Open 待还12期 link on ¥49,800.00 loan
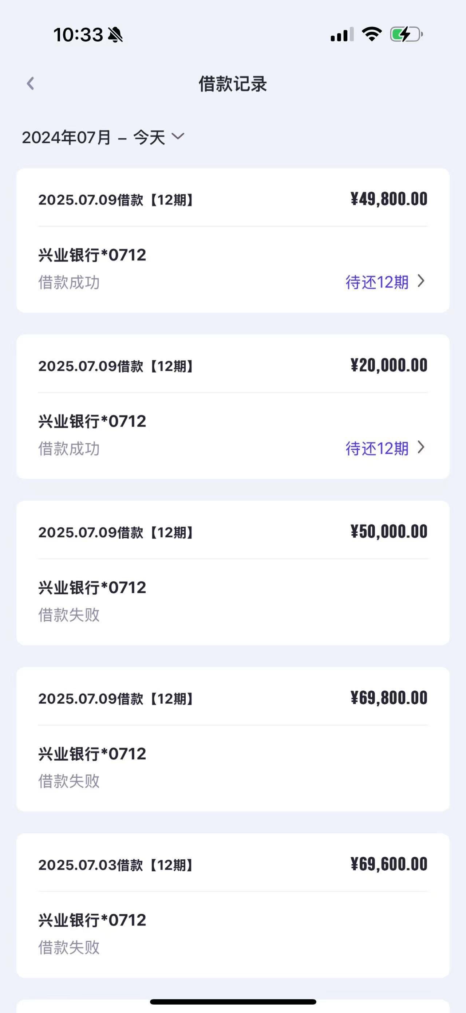466x1013 pixels. click(x=377, y=282)
